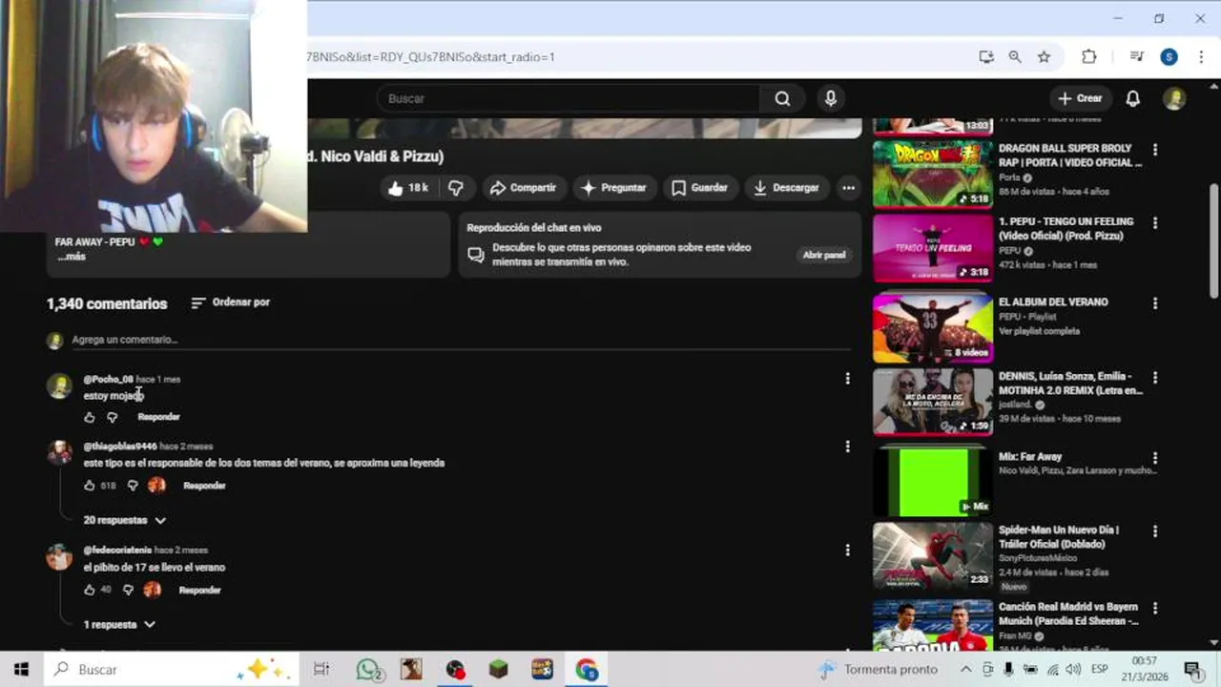1221x687 pixels.
Task: Bookmark this page with the star icon
Action: click(1044, 57)
